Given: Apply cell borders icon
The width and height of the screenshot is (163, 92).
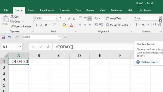Looking at the screenshot, I should coord(55,25).
